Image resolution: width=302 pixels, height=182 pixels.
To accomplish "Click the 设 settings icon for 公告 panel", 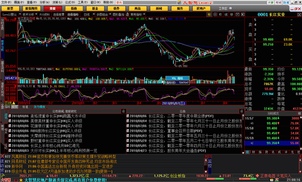I will [x=242, y=111].
